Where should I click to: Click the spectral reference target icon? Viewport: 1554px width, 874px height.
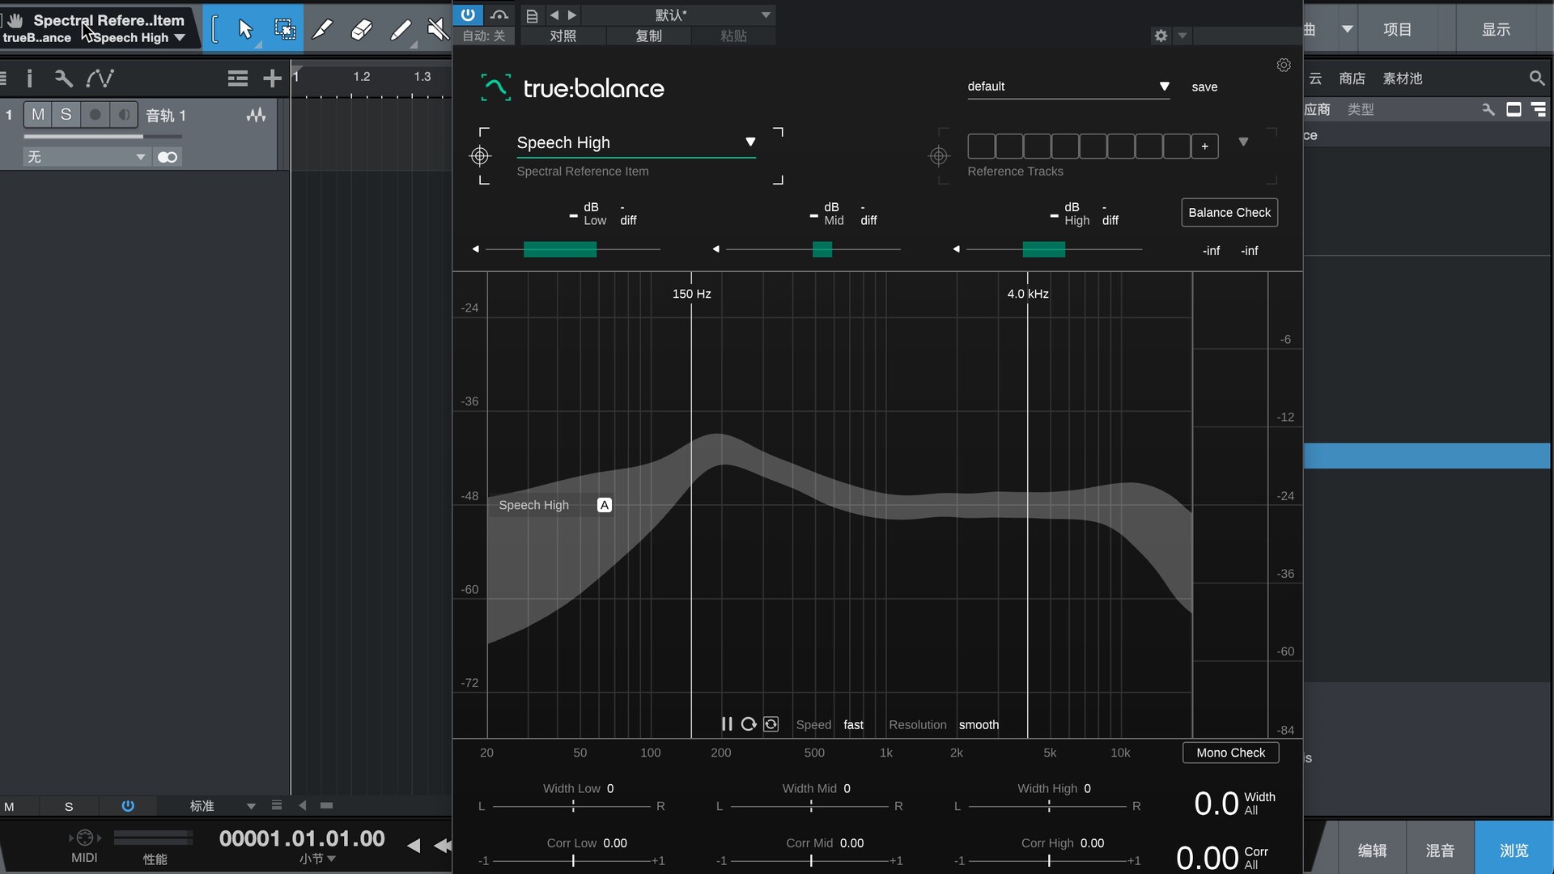tap(480, 156)
